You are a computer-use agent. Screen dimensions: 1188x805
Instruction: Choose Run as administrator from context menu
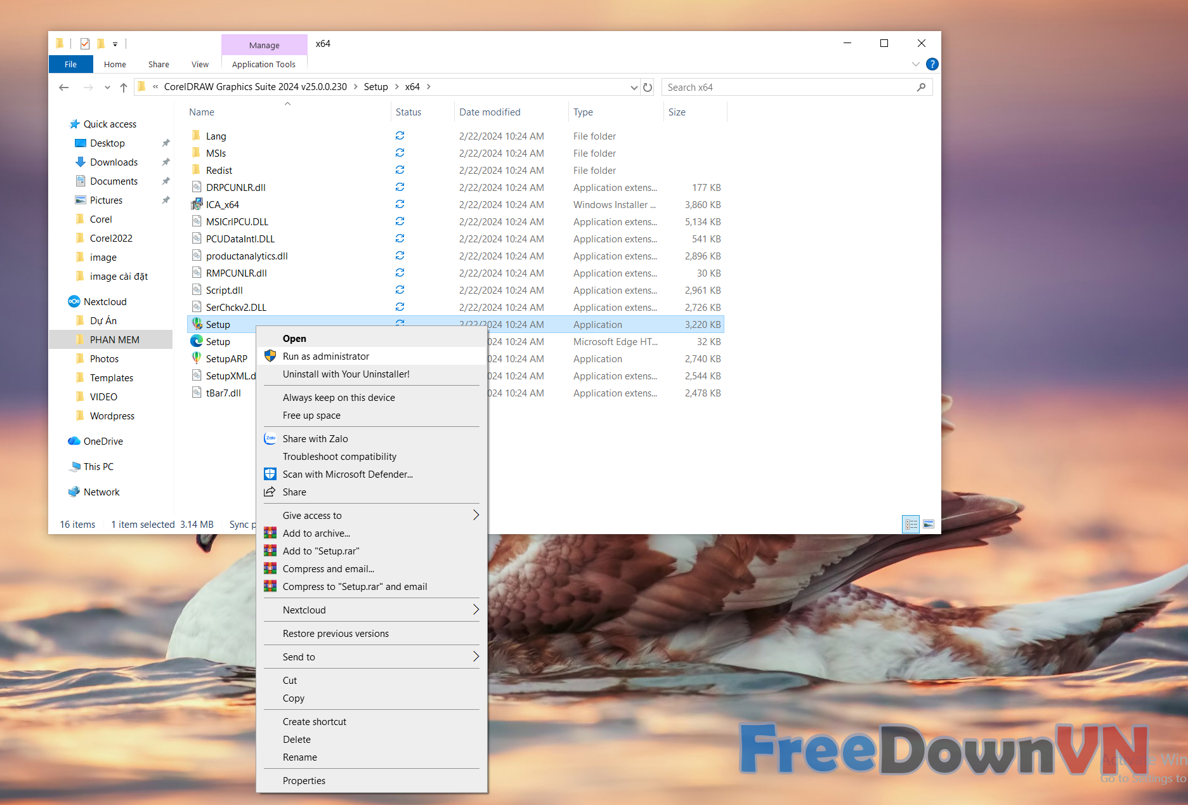tap(326, 357)
